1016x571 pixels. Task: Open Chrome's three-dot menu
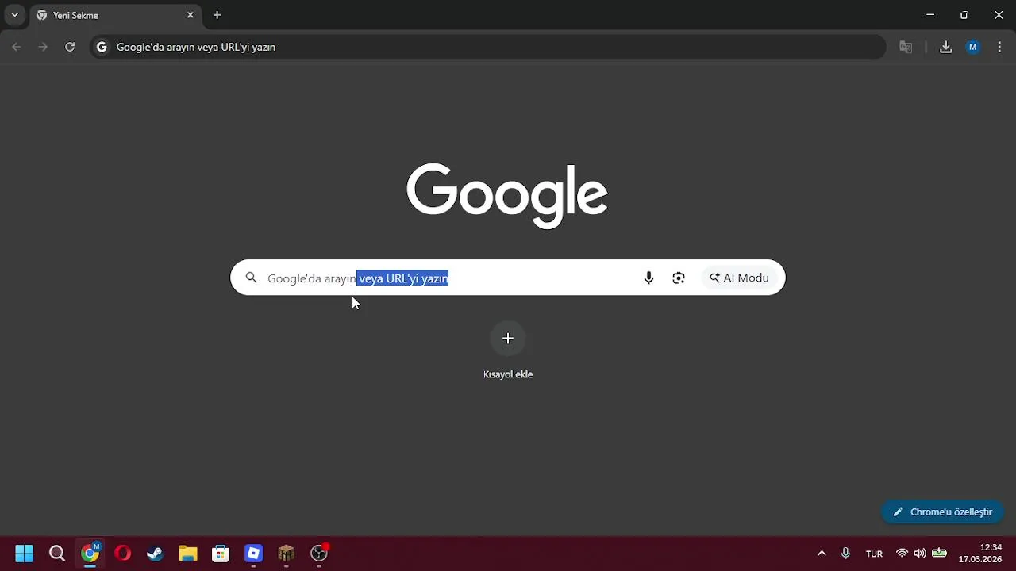(x=999, y=47)
